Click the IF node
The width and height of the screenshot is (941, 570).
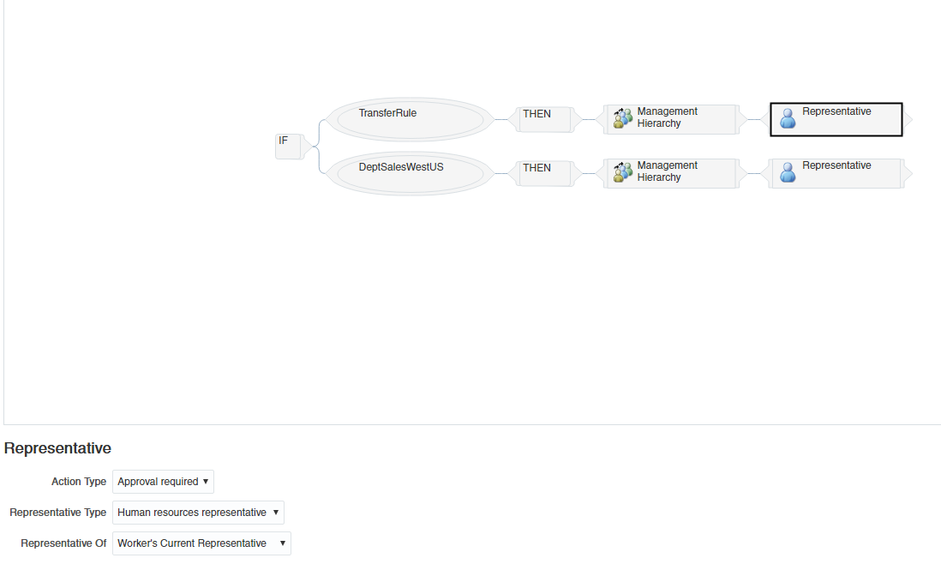[289, 147]
